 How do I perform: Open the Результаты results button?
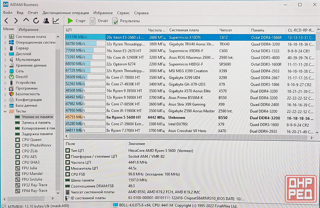[x=126, y=21]
